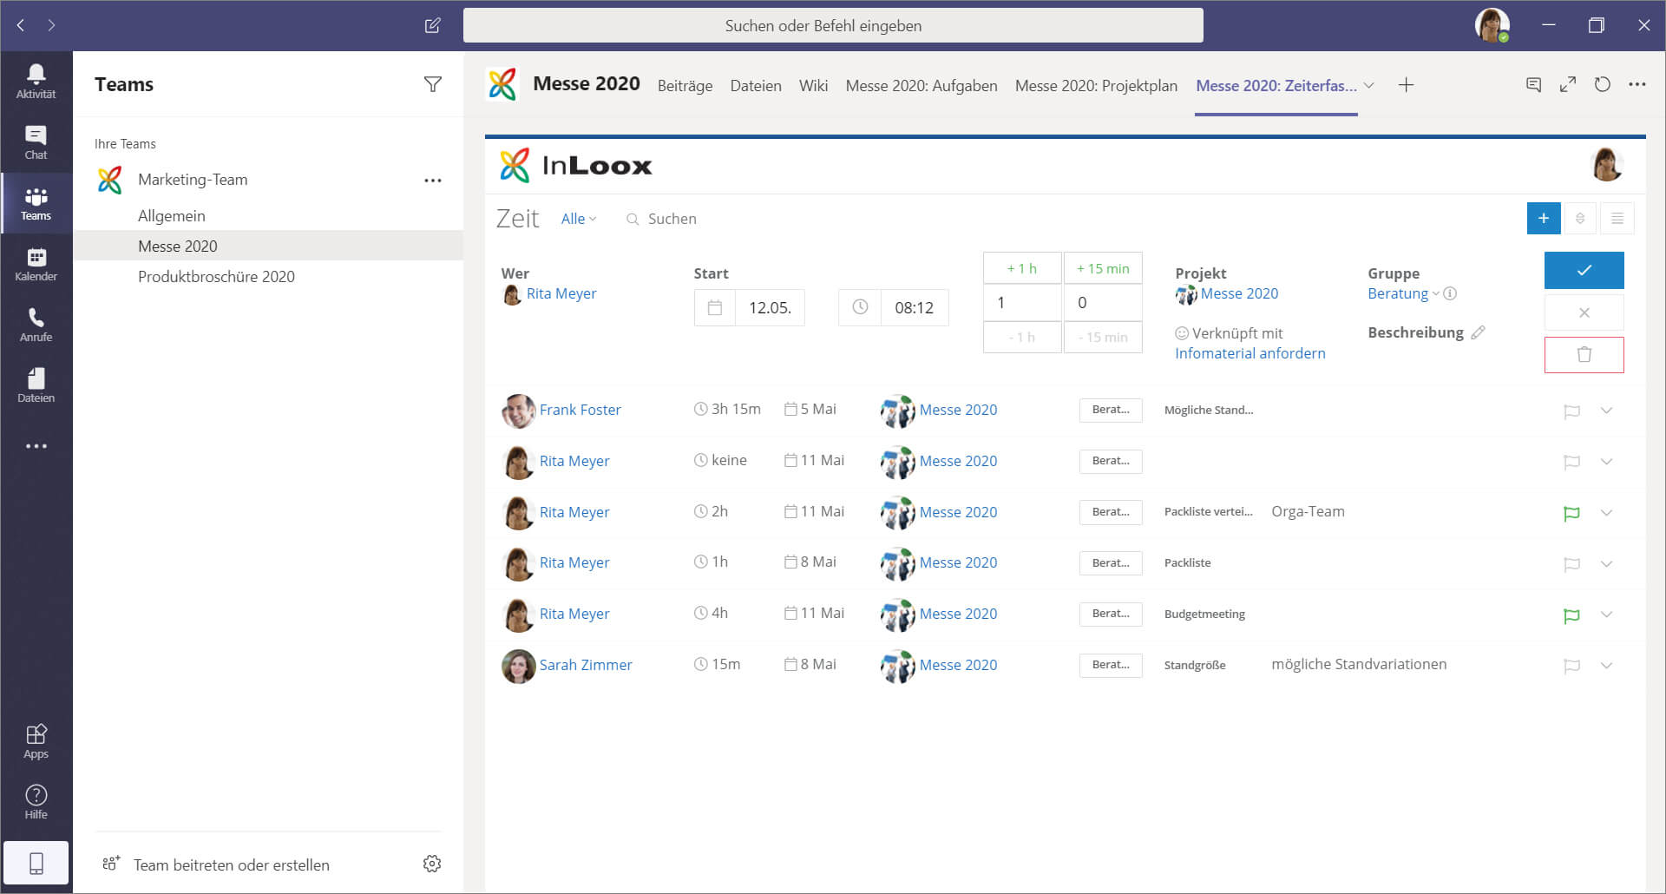Screen dimensions: 1666x894
Task: Open the Beratung group dropdown
Action: click(x=1403, y=293)
